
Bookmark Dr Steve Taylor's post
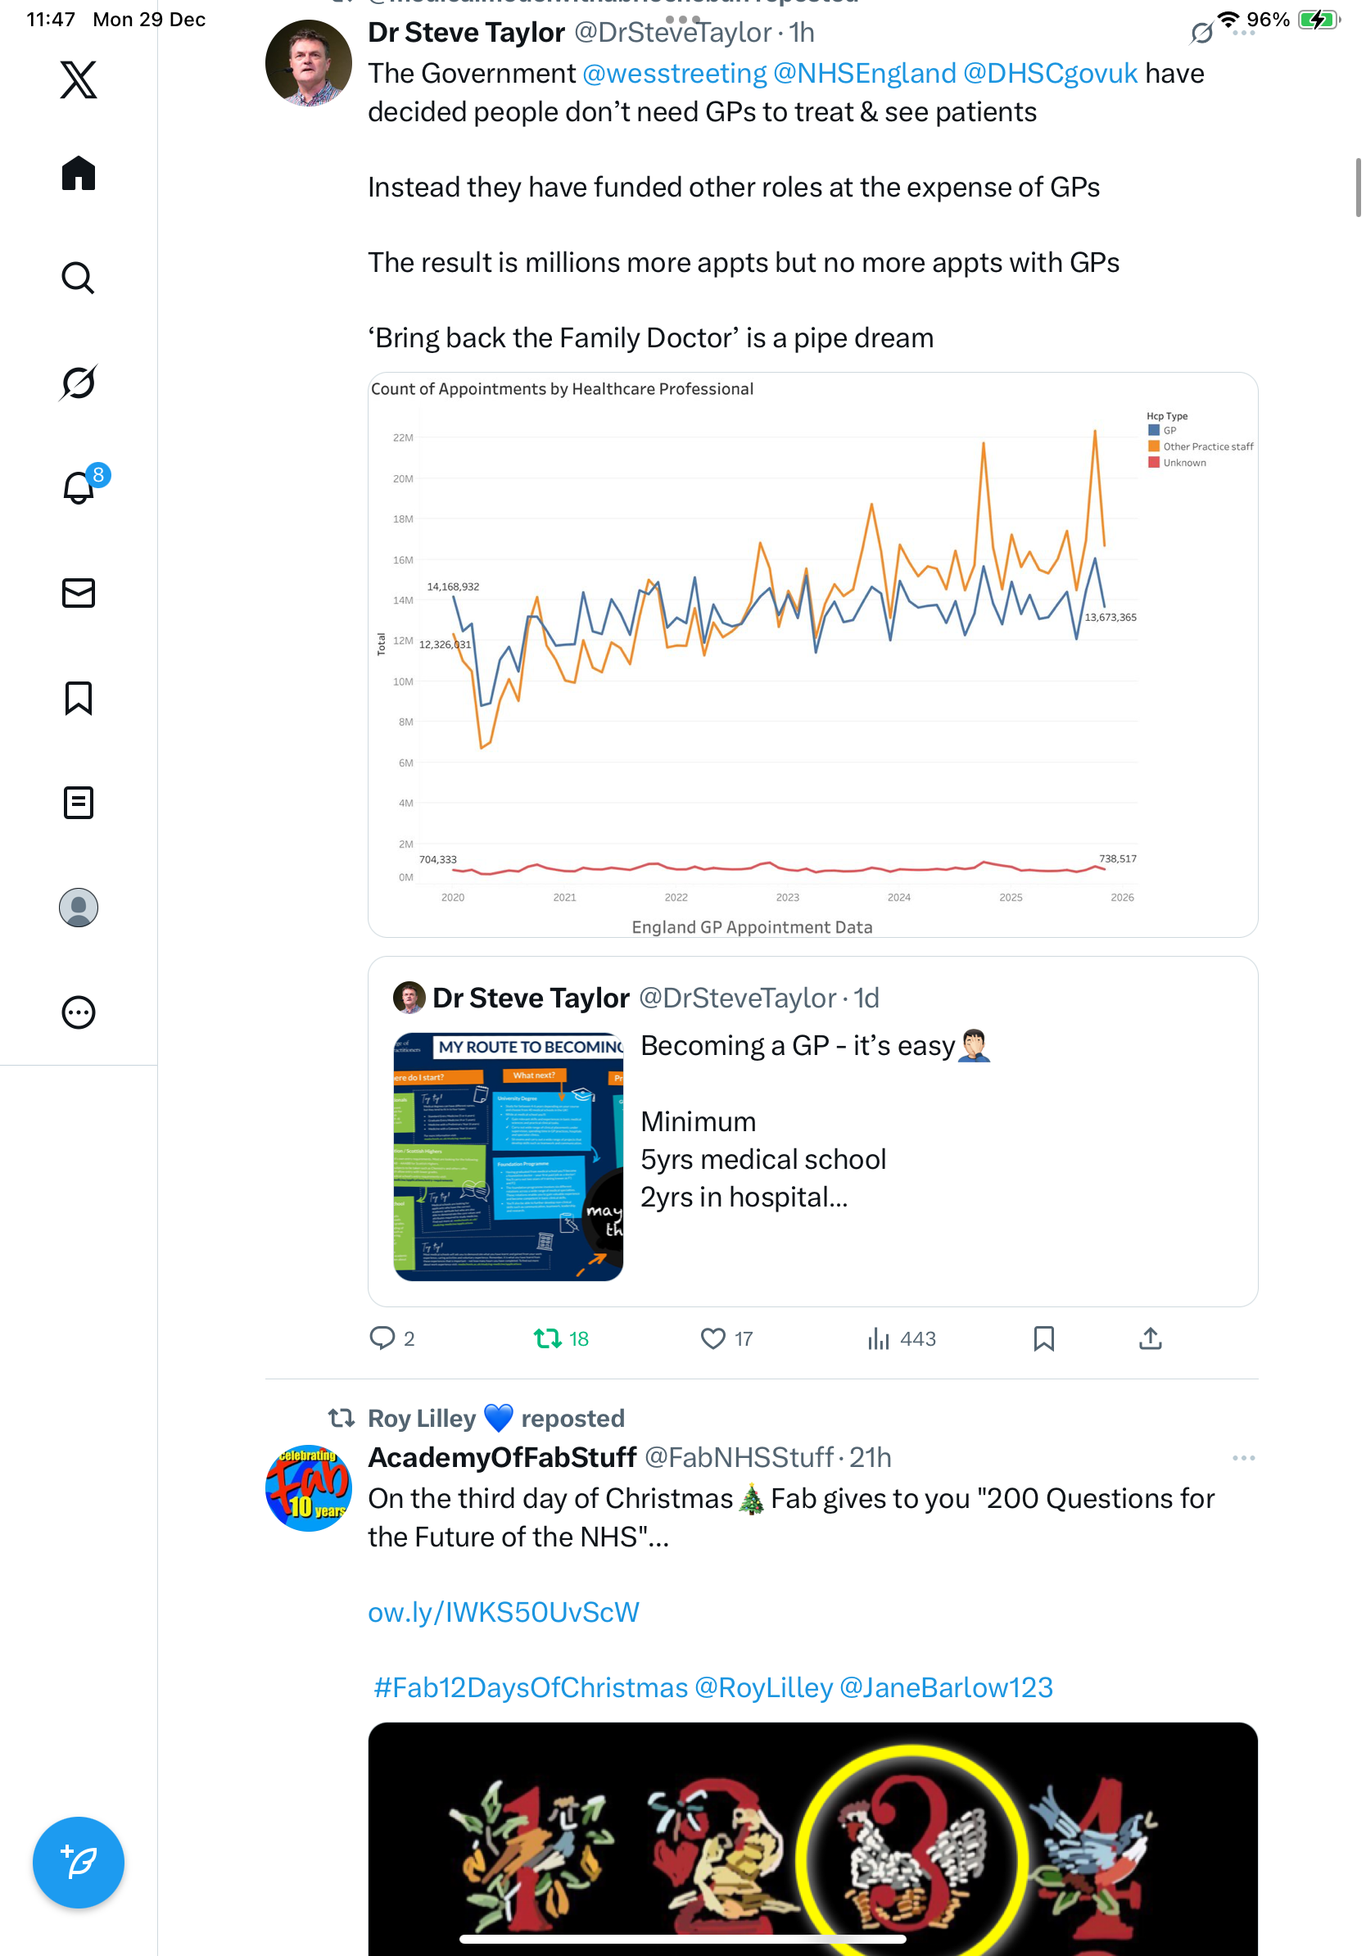pos(1043,1338)
